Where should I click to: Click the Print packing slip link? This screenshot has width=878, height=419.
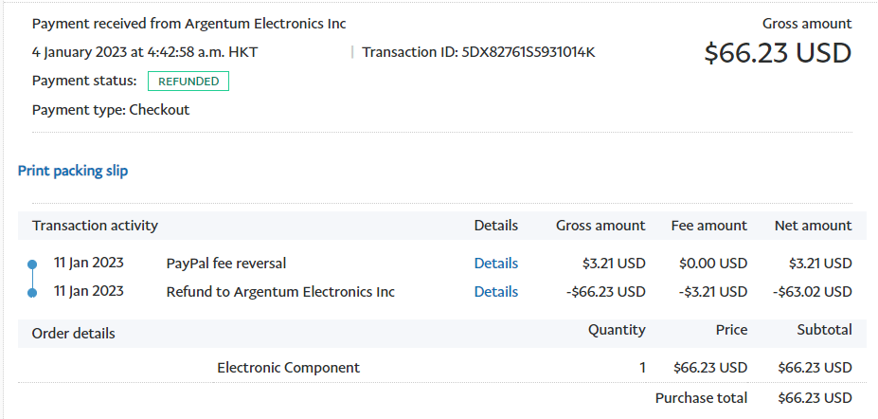coord(73,171)
